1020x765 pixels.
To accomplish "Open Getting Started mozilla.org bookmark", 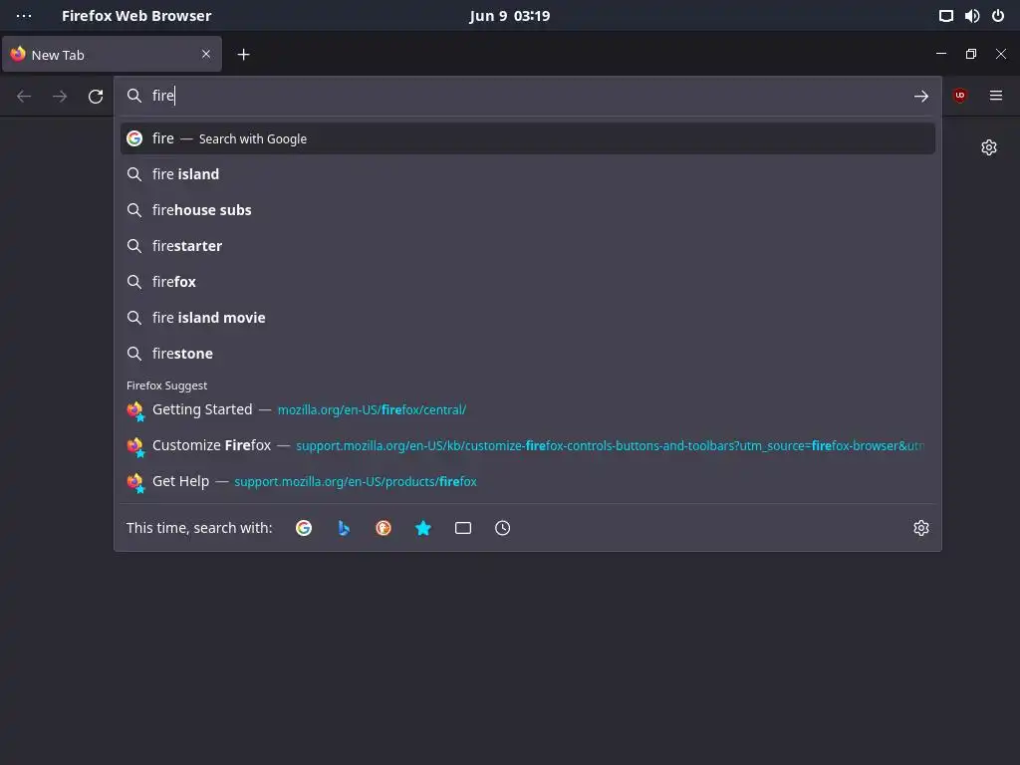I will click(x=528, y=409).
